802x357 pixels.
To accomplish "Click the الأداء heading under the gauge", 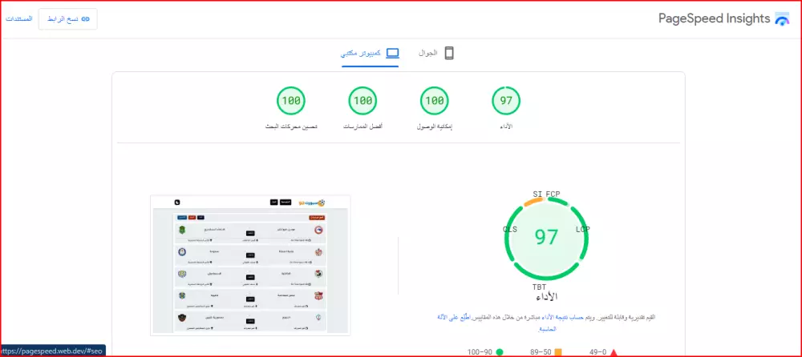I will [545, 296].
